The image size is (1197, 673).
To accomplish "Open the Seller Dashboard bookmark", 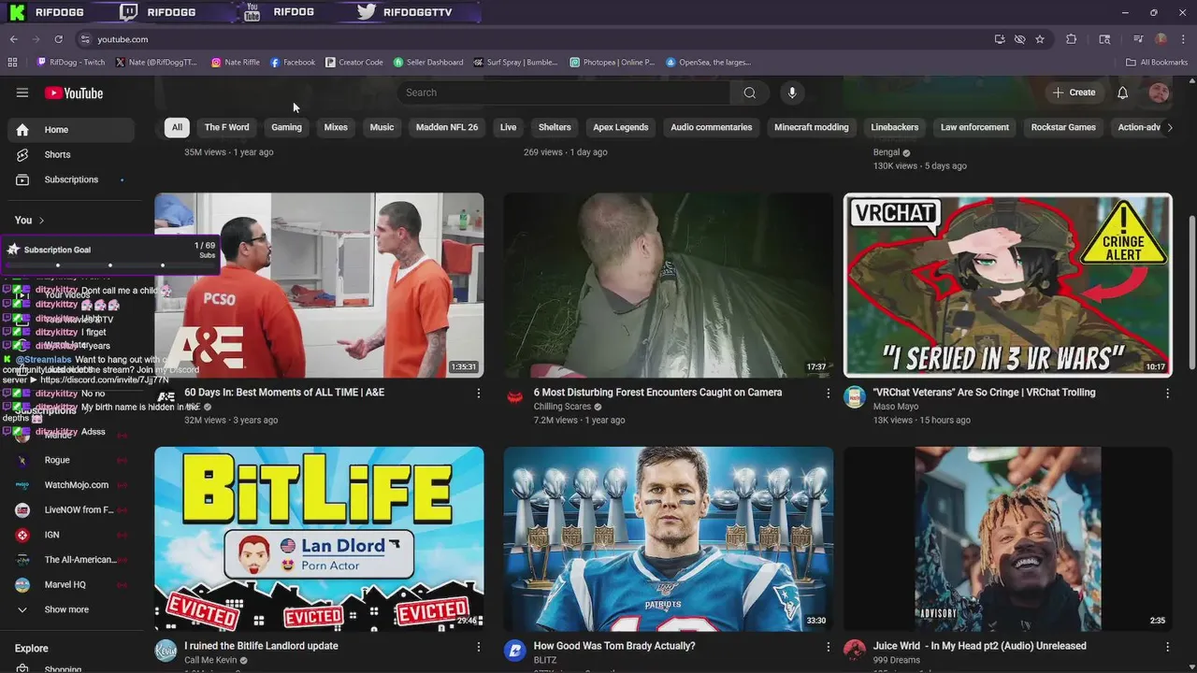I will pos(428,63).
